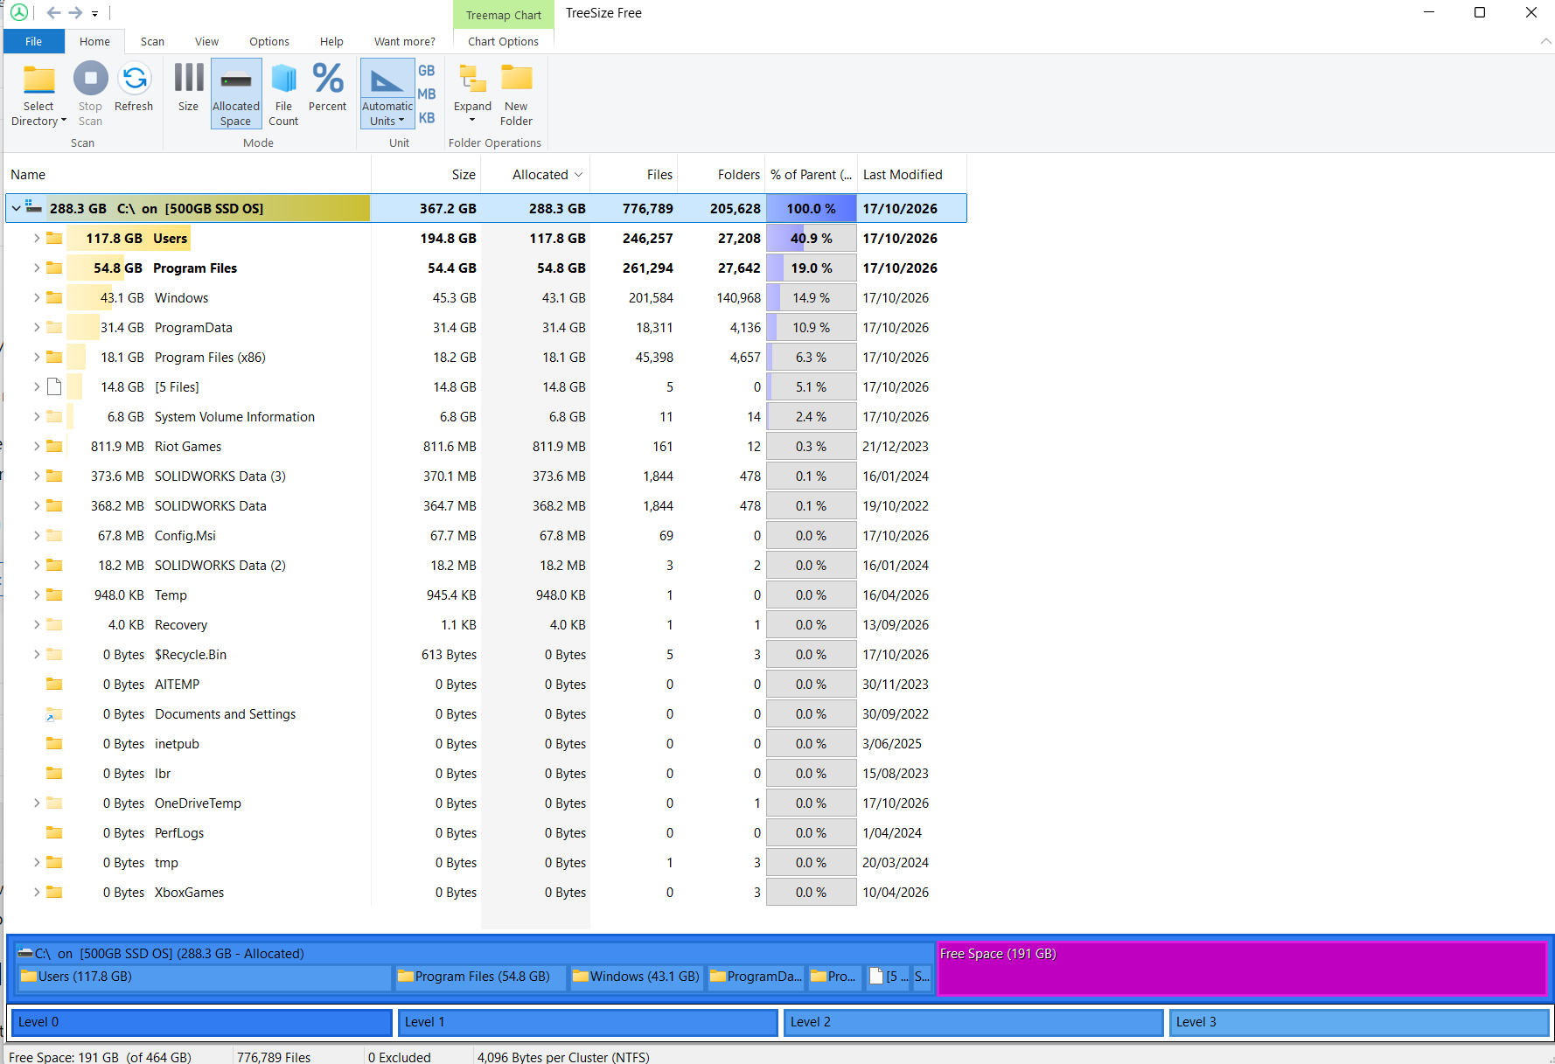The height and width of the screenshot is (1064, 1555).
Task: Sort by the Folders column header
Action: [721, 175]
